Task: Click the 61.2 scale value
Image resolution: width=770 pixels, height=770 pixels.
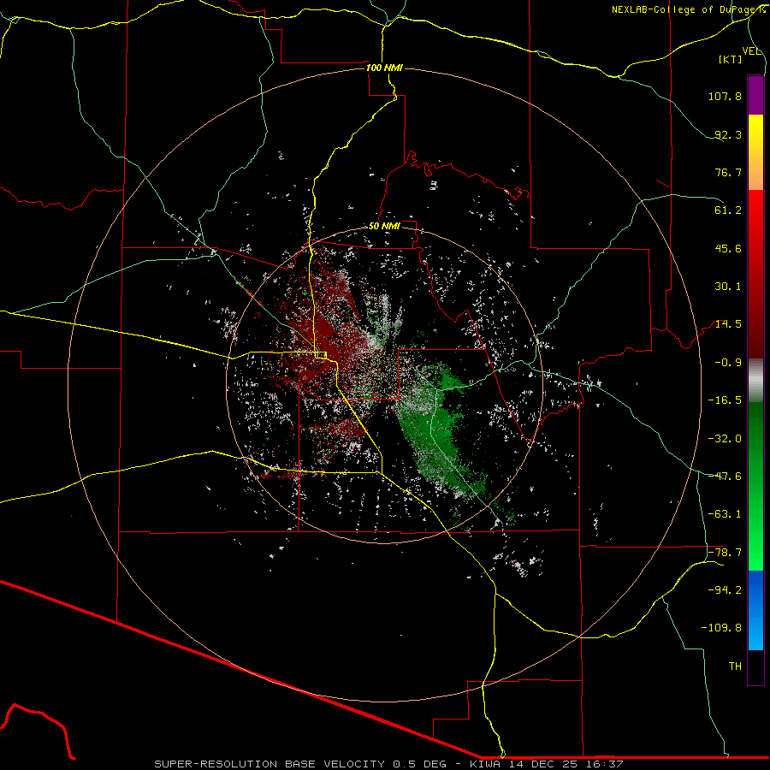Action: click(728, 210)
